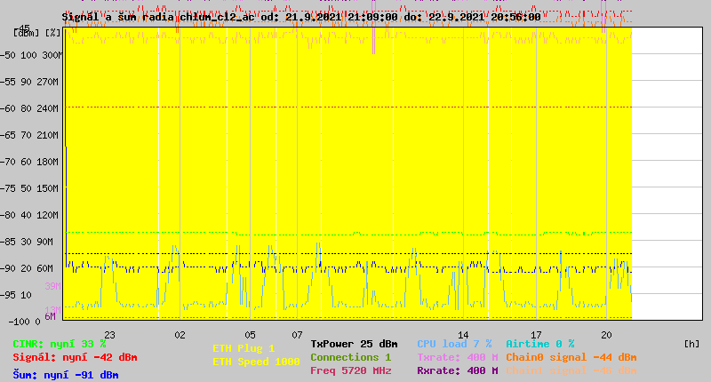
Task: Click the hour 23 time axis tick
Action: pos(109,335)
